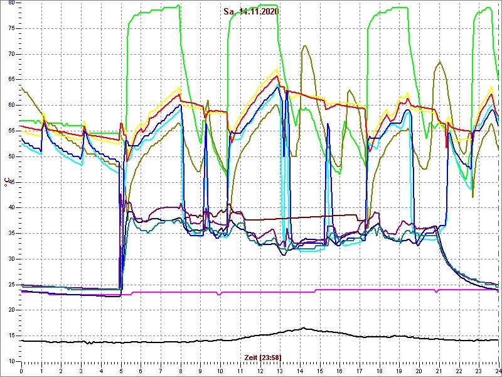502x377 pixels.
Task: Select hour label 17 on time axis
Action: 359,371
